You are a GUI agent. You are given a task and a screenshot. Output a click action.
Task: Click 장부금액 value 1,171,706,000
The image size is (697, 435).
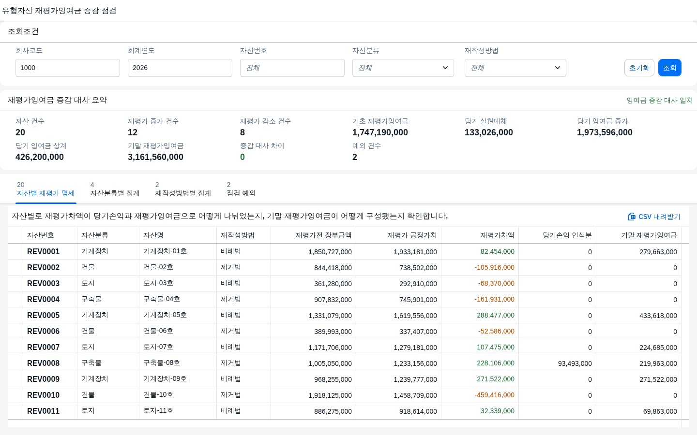(x=330, y=348)
